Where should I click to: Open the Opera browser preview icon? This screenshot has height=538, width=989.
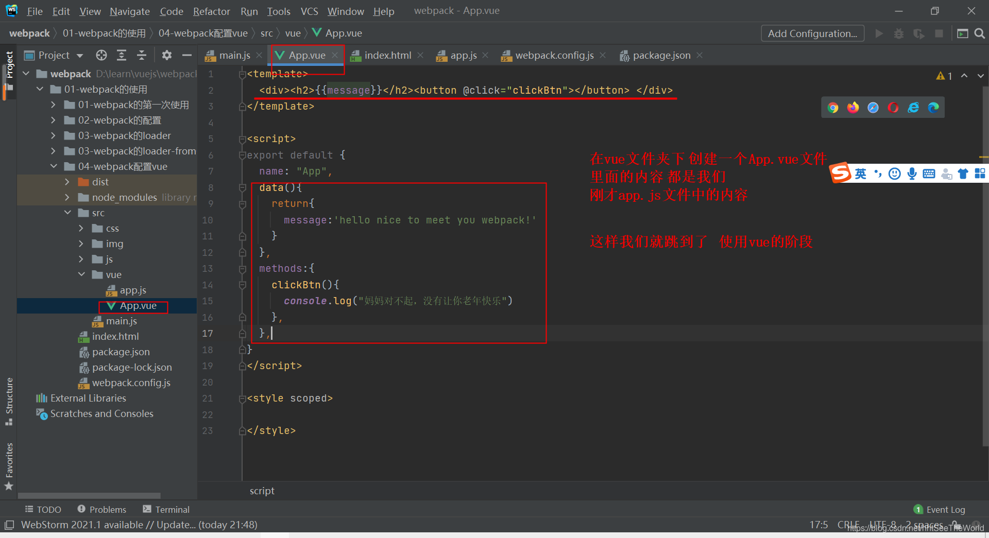pyautogui.click(x=893, y=108)
